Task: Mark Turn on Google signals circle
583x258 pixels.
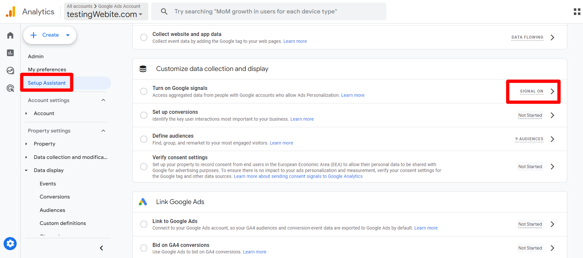Action: tap(144, 91)
